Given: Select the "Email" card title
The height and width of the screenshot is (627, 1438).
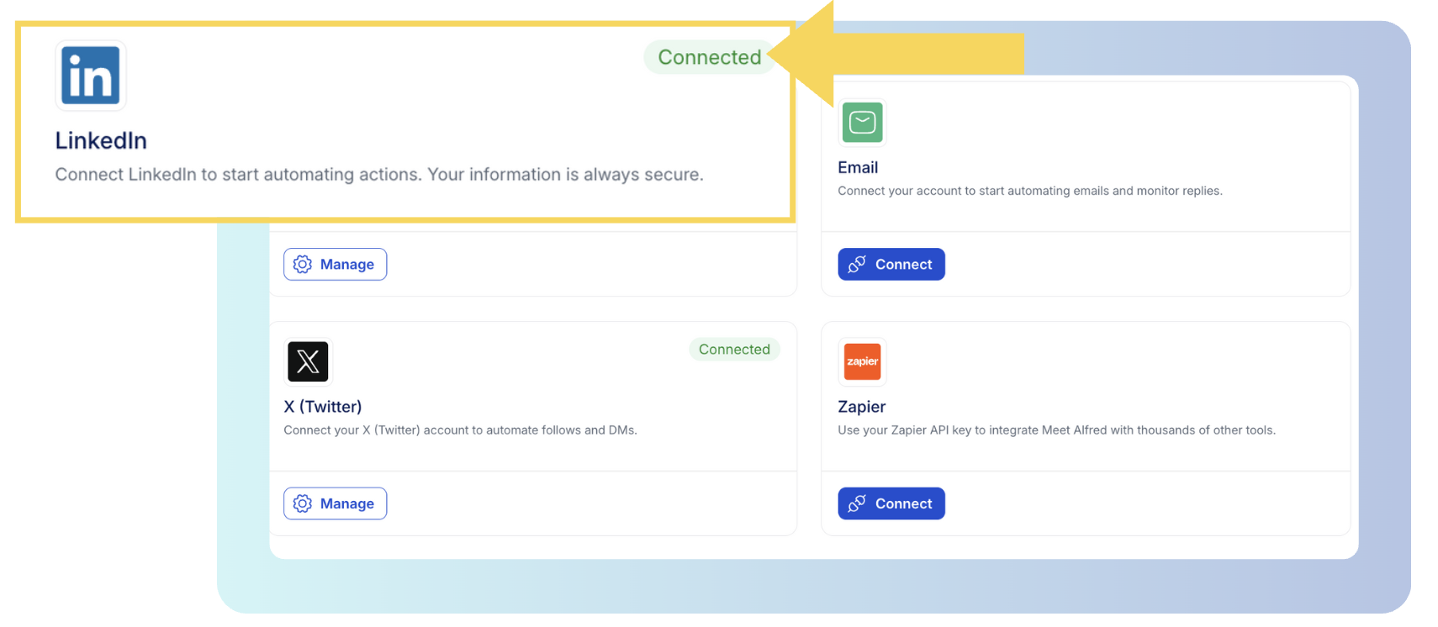Looking at the screenshot, I should coord(858,167).
